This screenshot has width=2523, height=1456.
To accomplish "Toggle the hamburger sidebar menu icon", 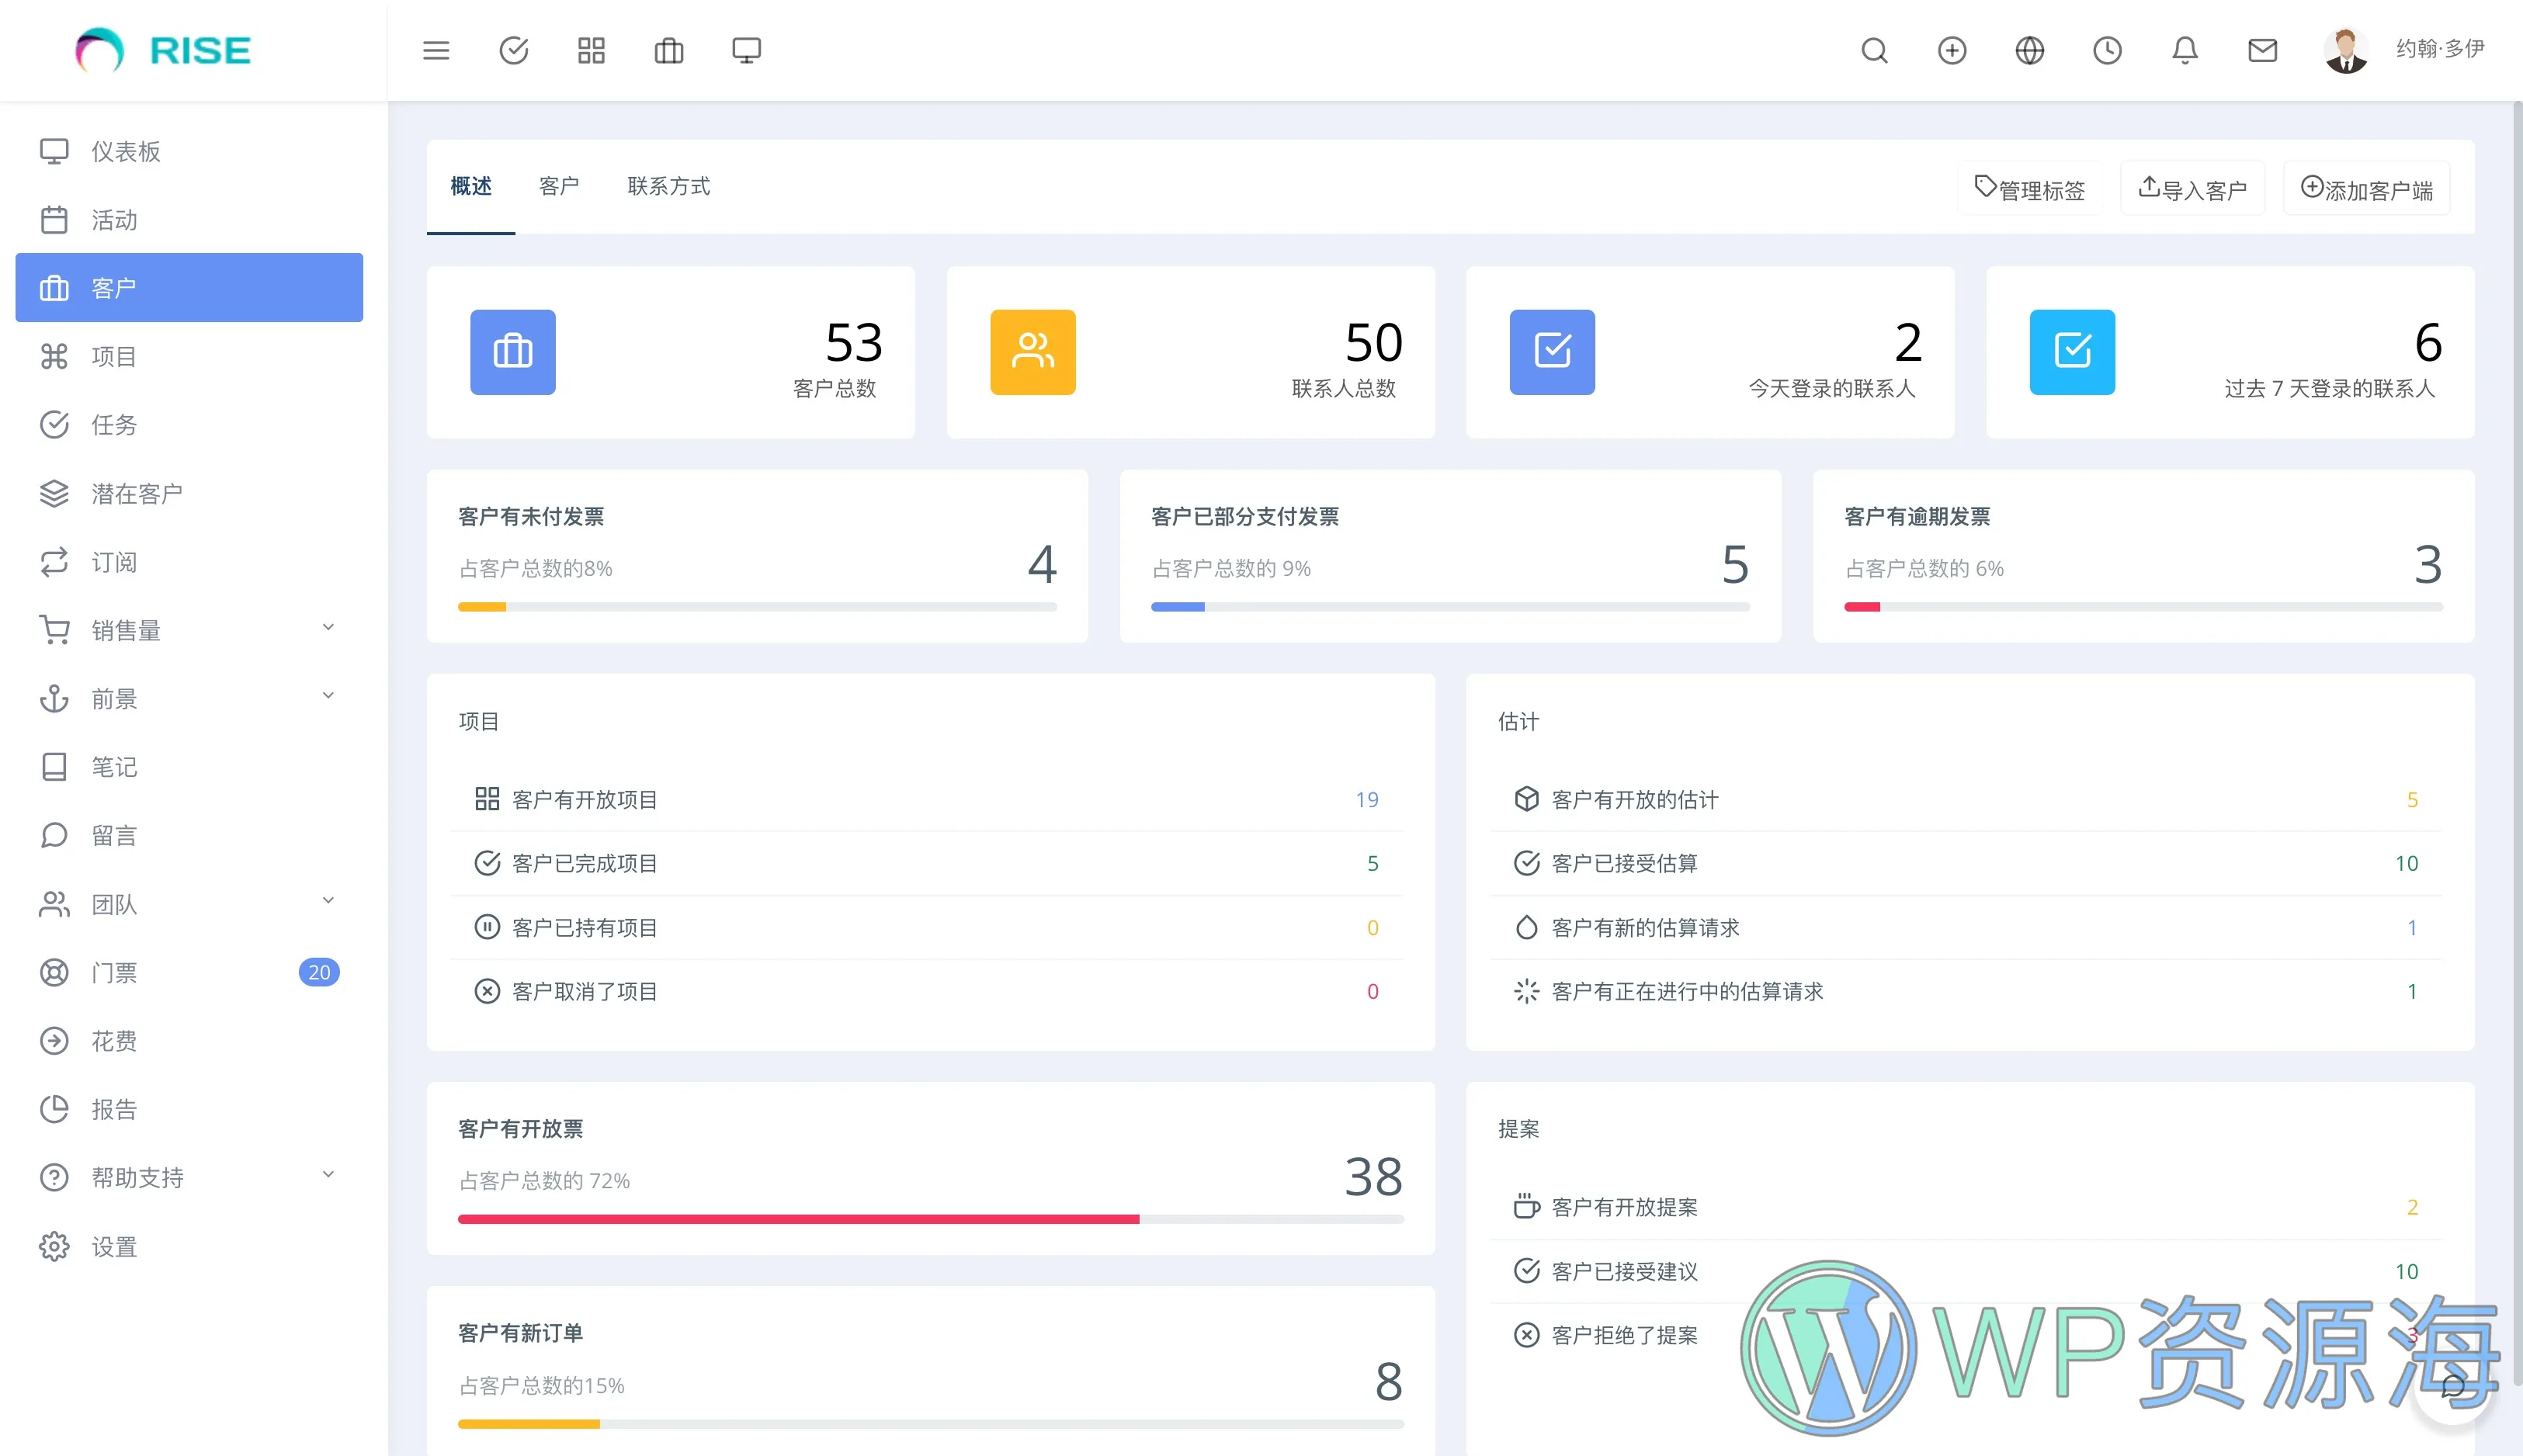I will (436, 50).
